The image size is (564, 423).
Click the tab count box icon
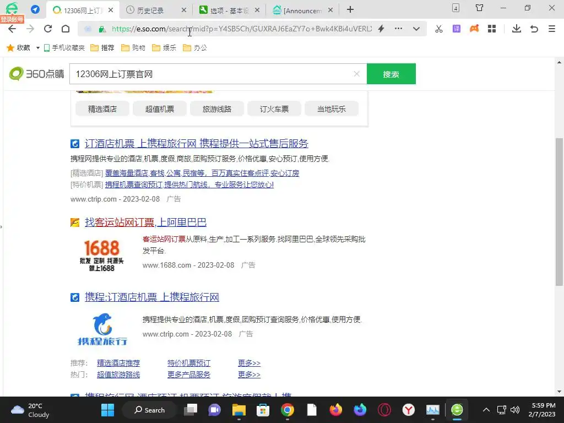click(455, 8)
